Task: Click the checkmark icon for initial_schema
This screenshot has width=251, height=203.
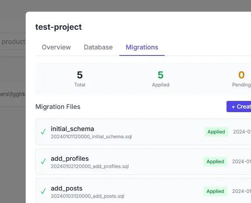Action: pyautogui.click(x=43, y=132)
